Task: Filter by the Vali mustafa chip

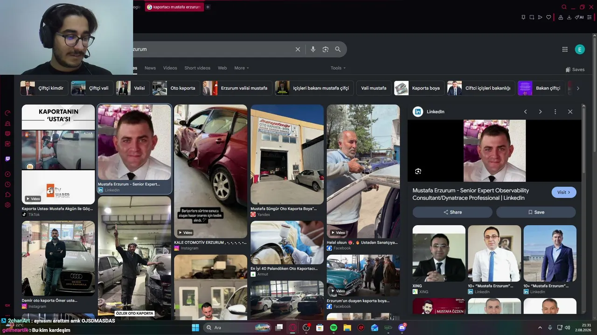Action: [374, 88]
